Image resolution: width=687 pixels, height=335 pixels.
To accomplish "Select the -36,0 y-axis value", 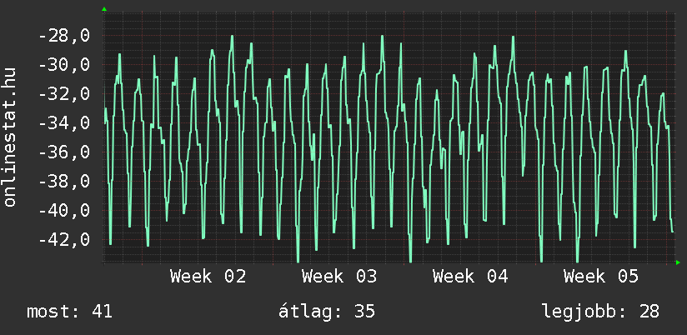I will coord(63,152).
